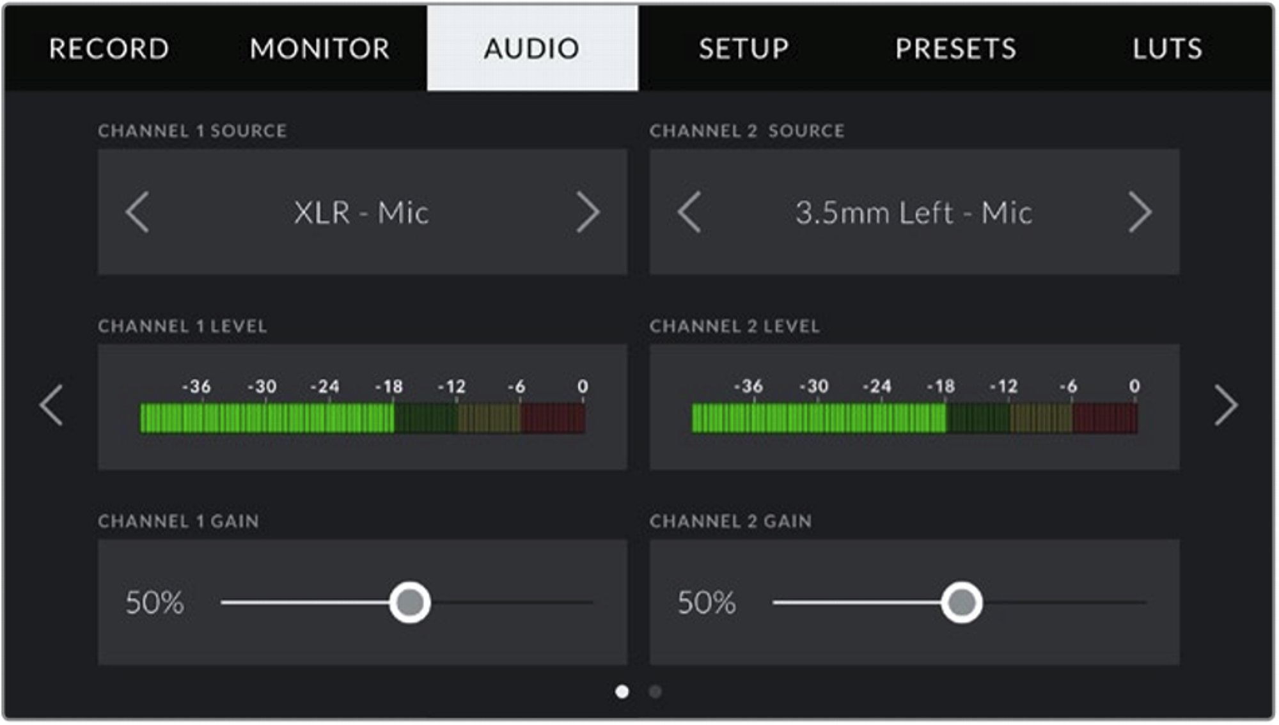Go to previous settings page arrow
The image size is (1279, 725).
click(51, 405)
